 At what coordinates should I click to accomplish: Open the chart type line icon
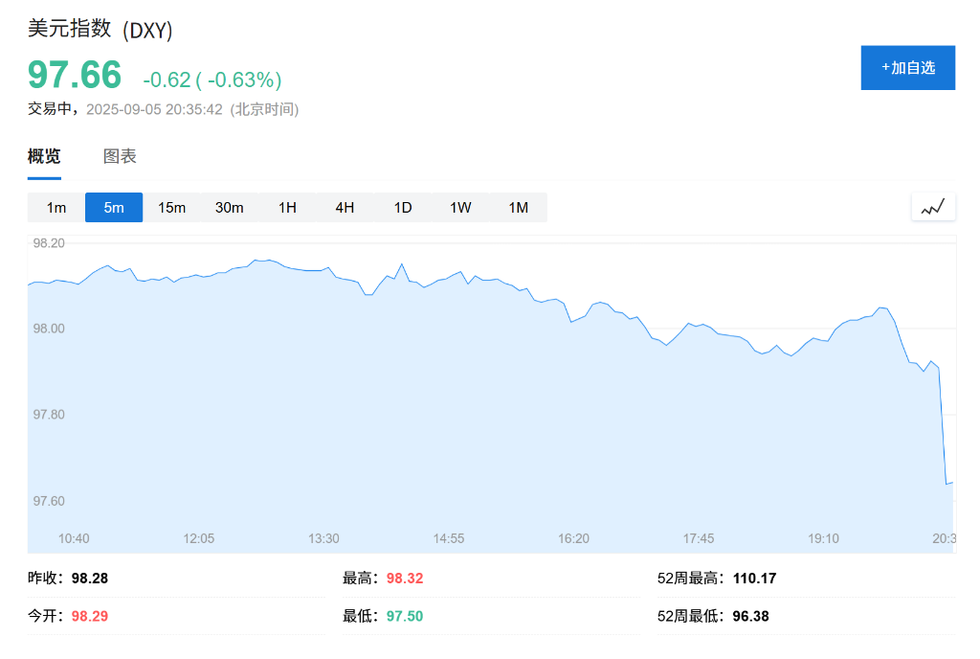point(933,207)
